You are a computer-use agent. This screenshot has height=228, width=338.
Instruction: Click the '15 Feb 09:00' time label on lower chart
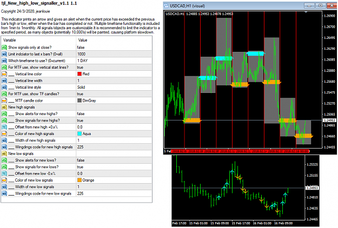click(220, 223)
